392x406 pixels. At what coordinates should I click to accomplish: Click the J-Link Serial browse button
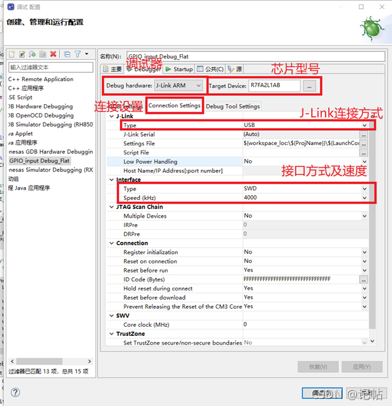[363, 135]
